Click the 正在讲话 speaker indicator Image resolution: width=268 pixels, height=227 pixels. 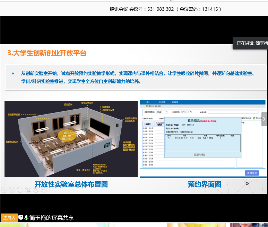(251, 43)
